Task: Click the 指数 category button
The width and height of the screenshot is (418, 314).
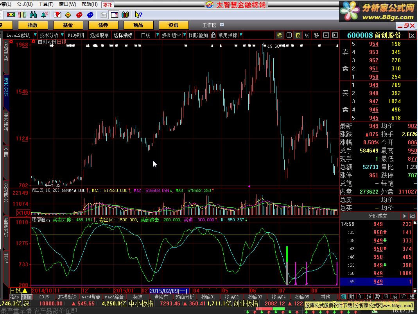Action: click(33, 25)
